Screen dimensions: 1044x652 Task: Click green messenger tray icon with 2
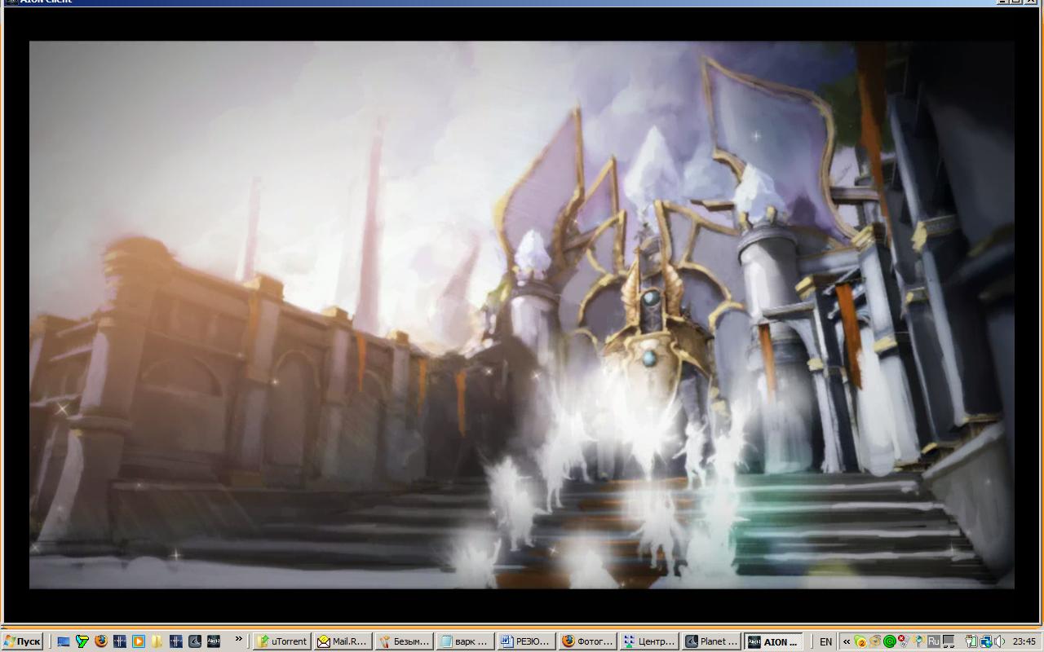click(x=860, y=641)
